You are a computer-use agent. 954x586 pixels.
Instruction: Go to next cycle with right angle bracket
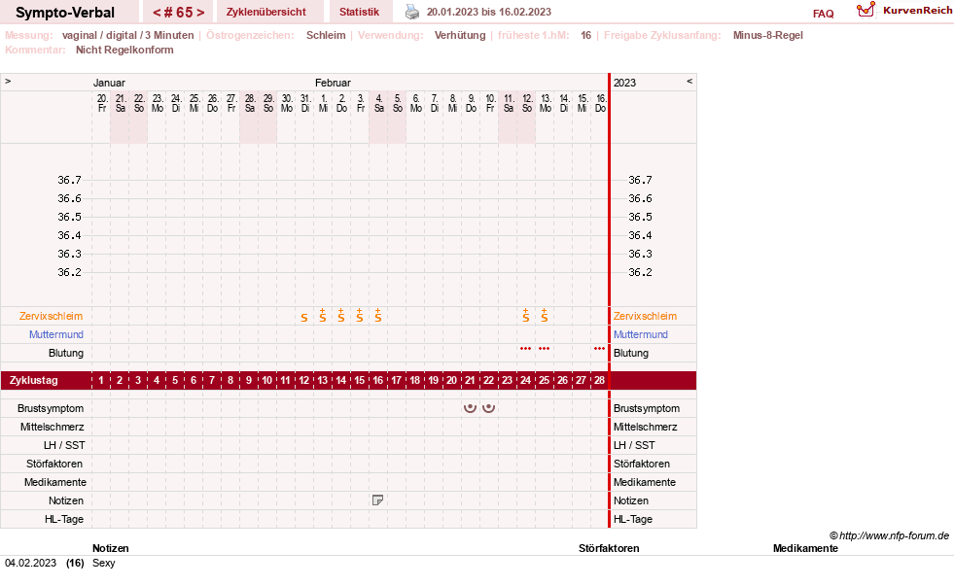[200, 13]
